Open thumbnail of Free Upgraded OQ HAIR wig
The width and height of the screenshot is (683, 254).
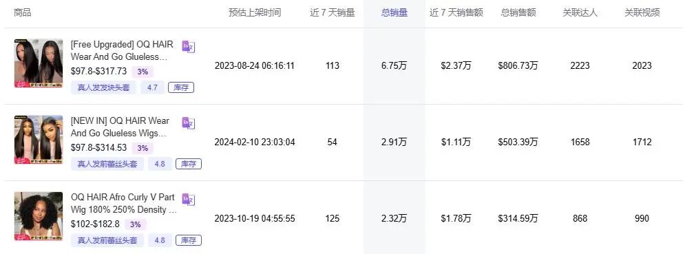[x=39, y=63]
